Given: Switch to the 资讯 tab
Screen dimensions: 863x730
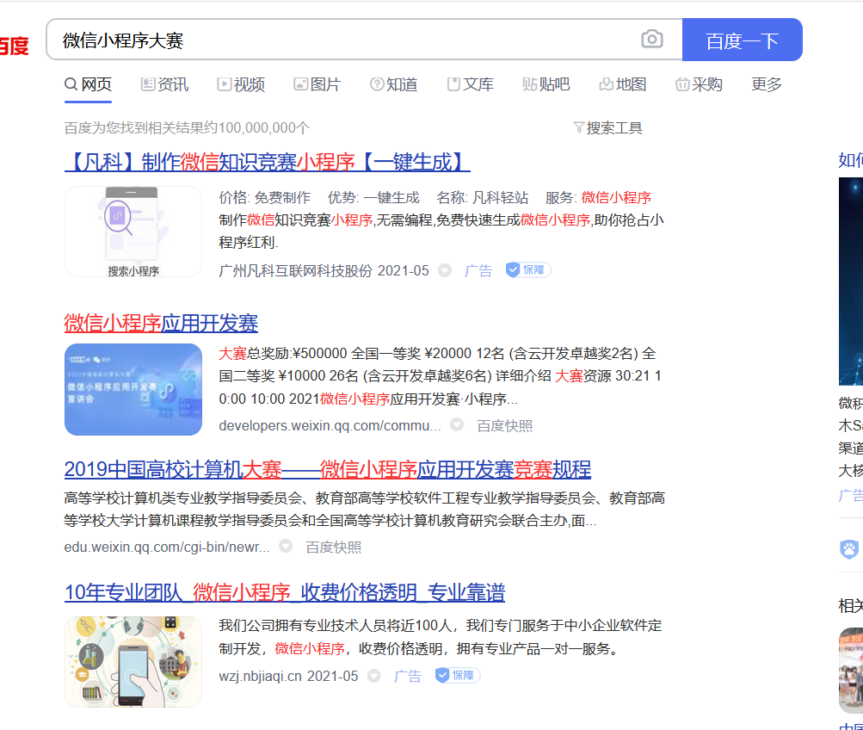Looking at the screenshot, I should (x=164, y=84).
